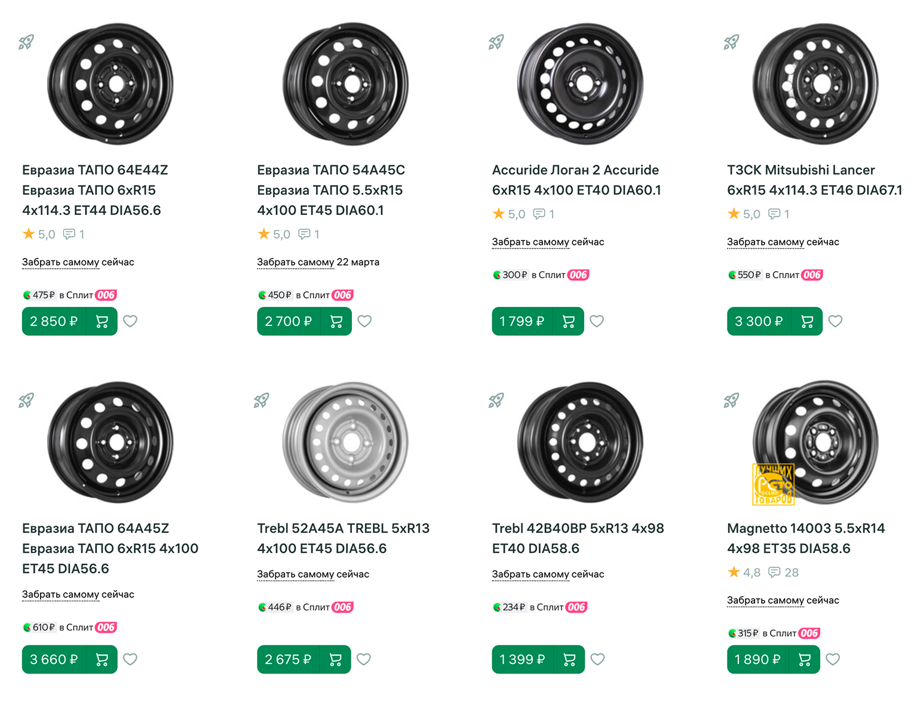Open reviews icon for Magnetto 14003
The image size is (920, 710).
click(774, 572)
